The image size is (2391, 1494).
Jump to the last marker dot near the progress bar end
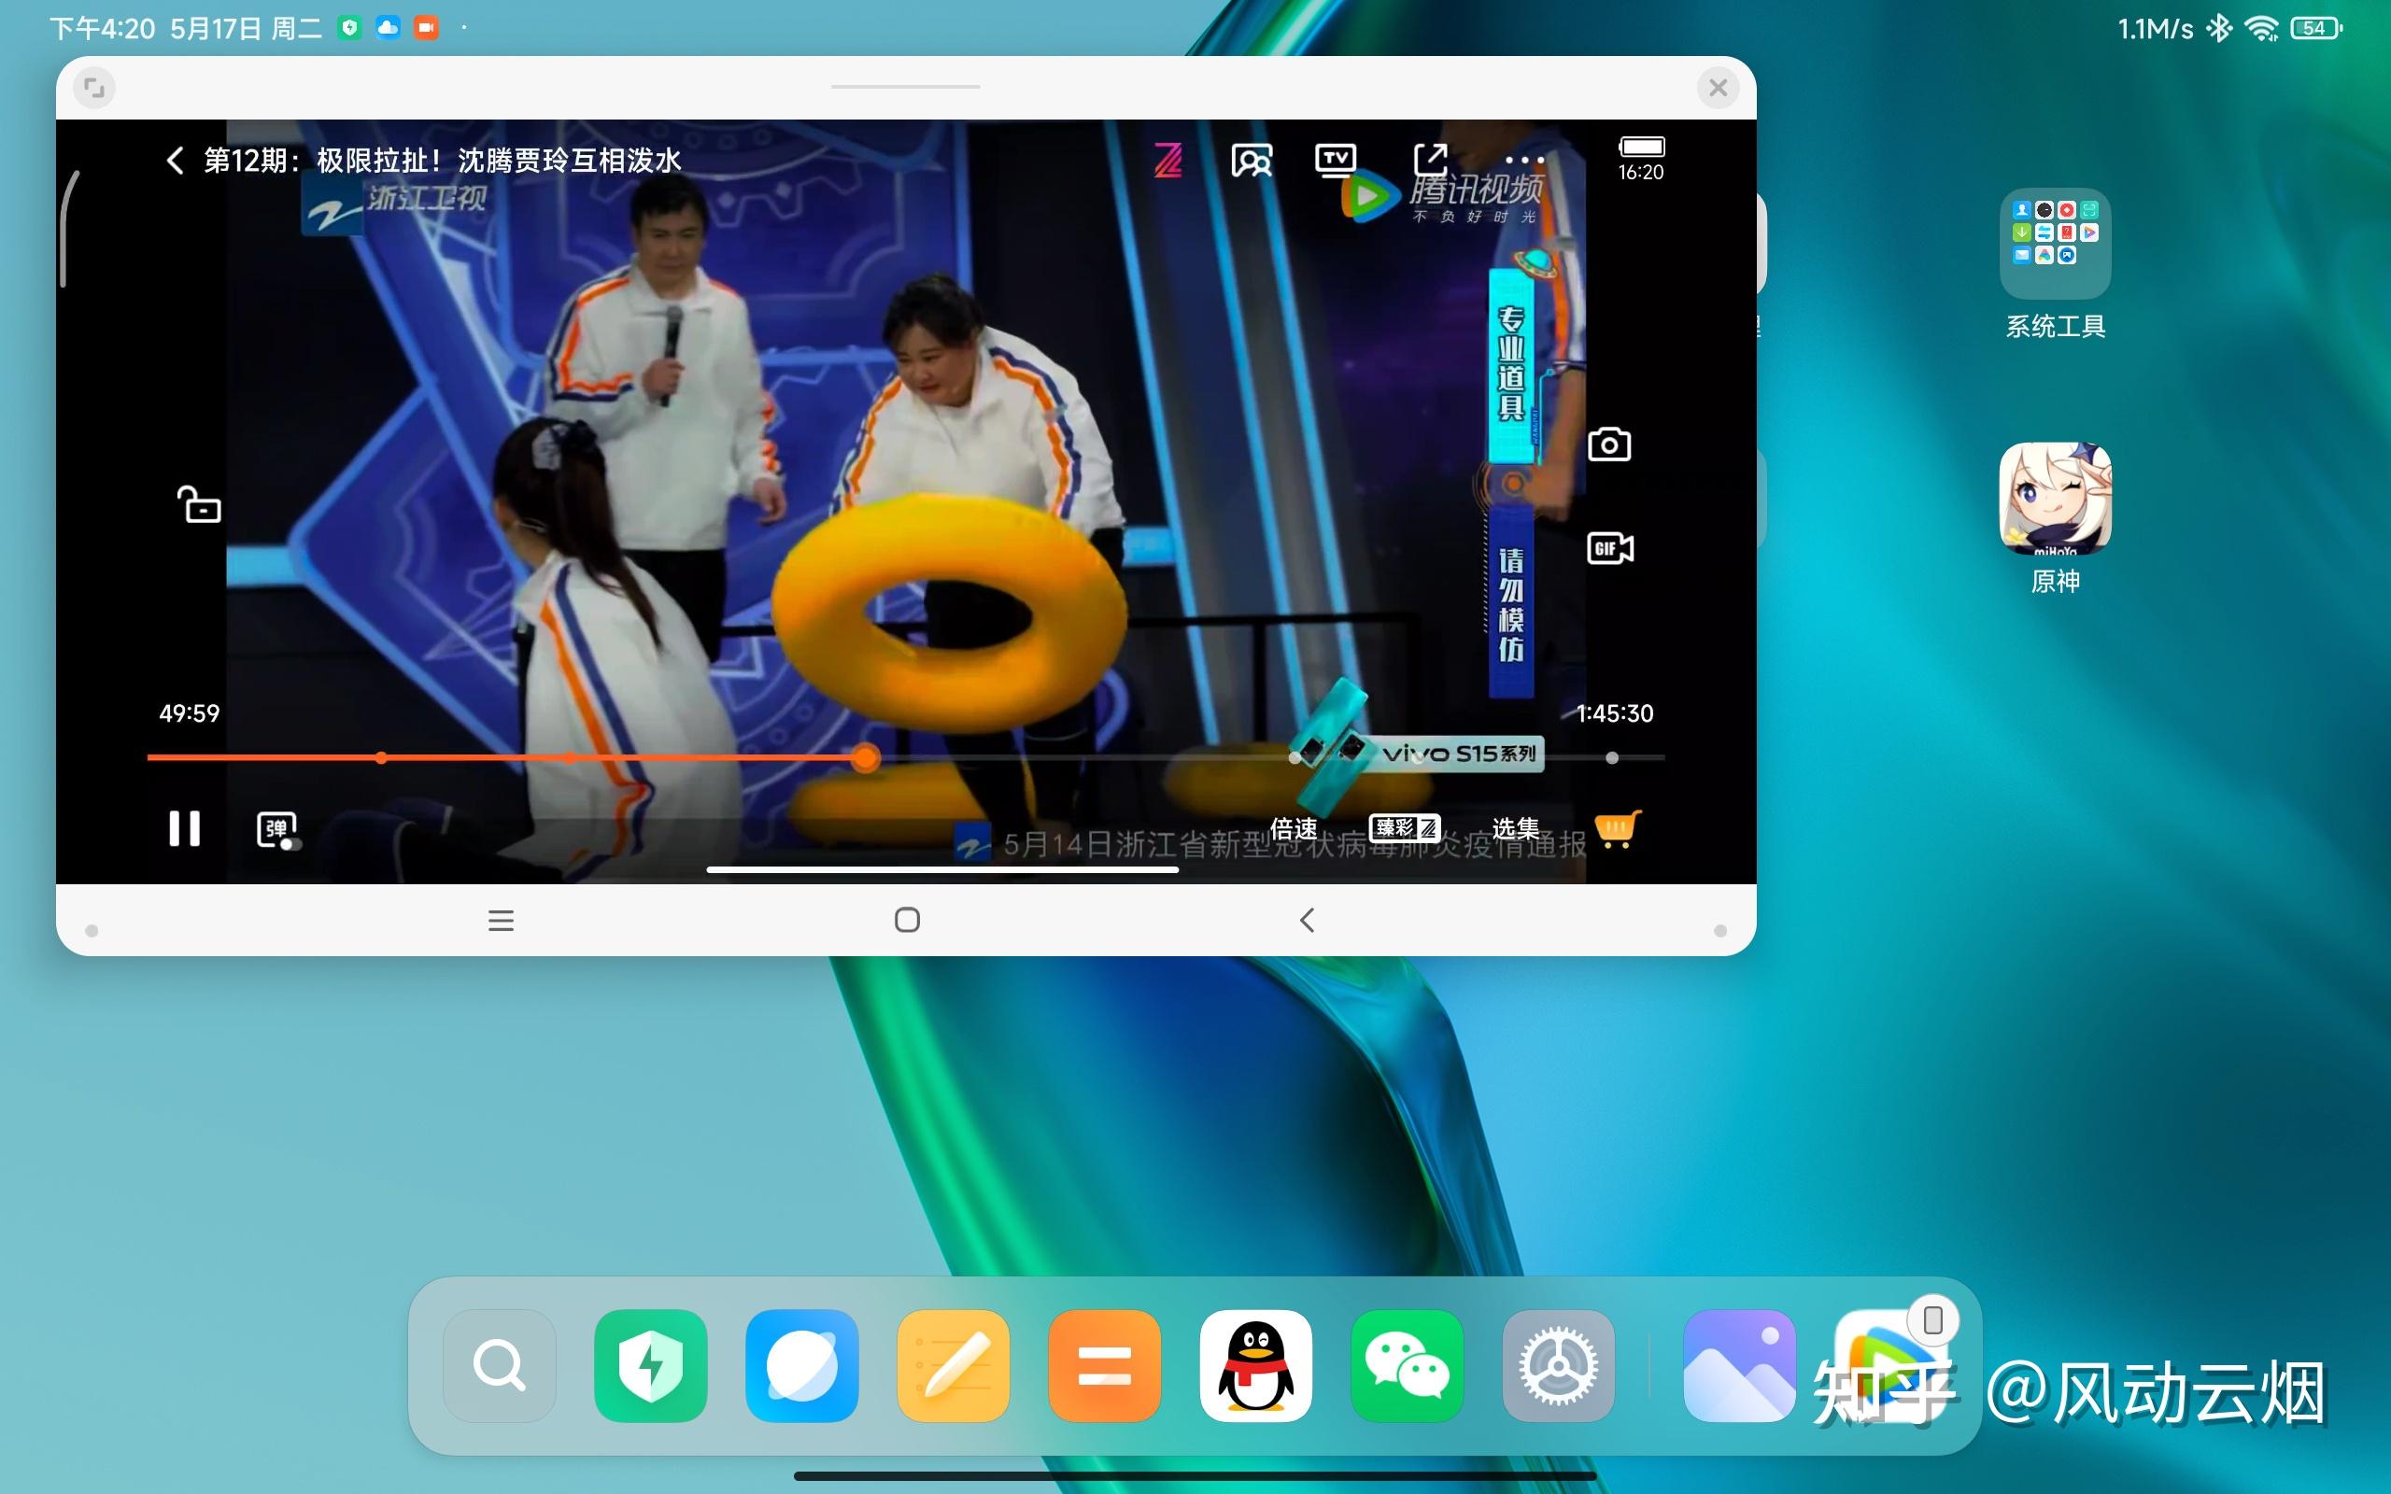pyautogui.click(x=1611, y=758)
